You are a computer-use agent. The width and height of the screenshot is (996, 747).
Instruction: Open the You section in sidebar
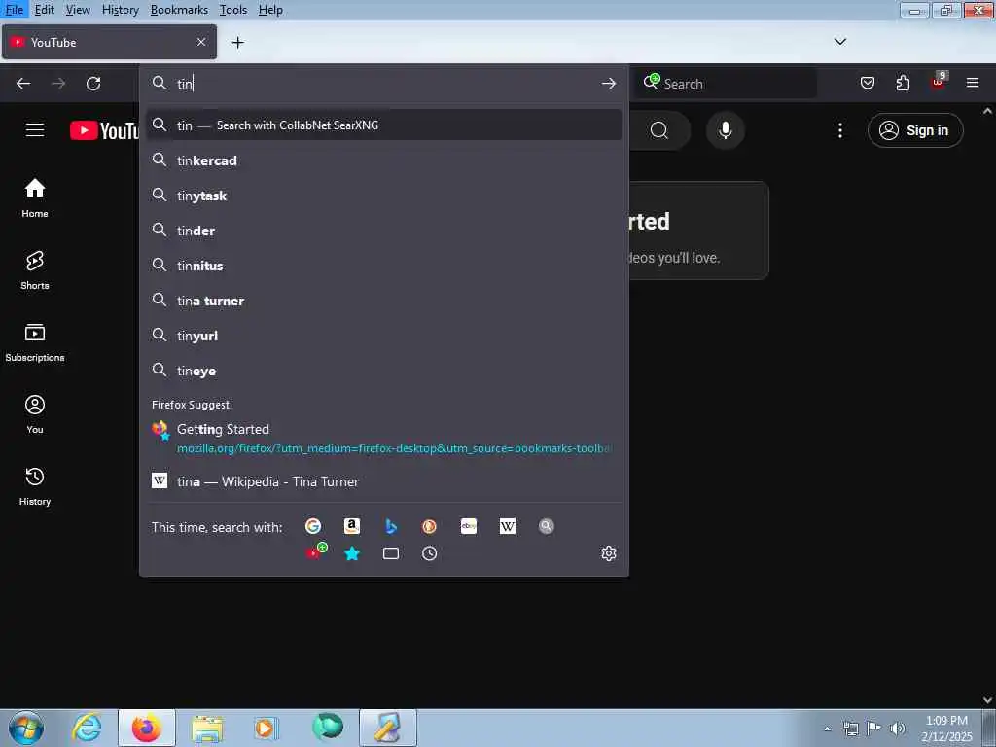35,414
